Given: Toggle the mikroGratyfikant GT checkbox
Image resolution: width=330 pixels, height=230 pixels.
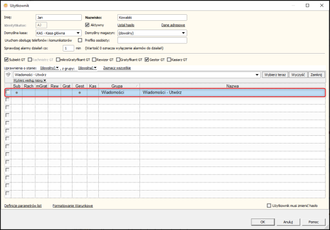Looking at the screenshot, I should coord(58,60).
